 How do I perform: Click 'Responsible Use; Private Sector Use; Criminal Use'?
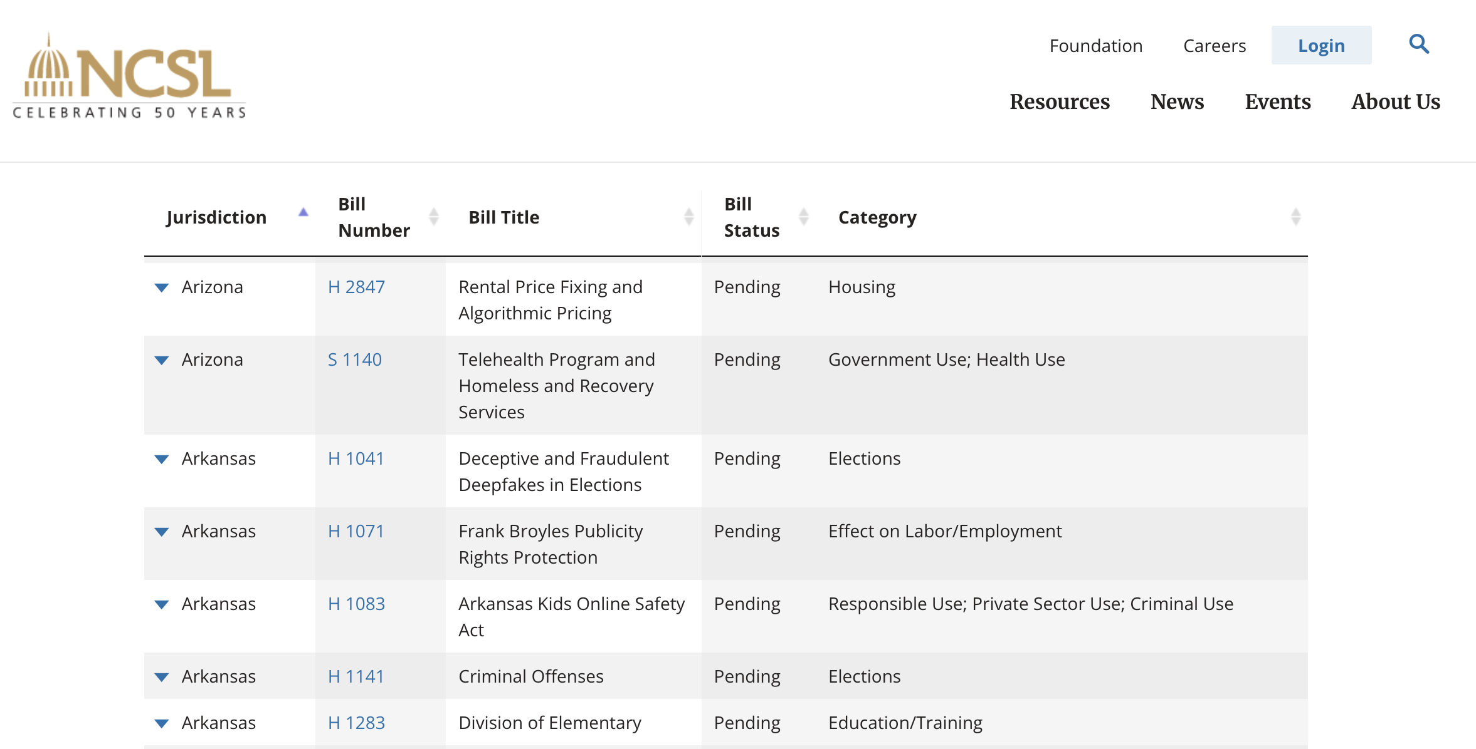coord(1031,604)
